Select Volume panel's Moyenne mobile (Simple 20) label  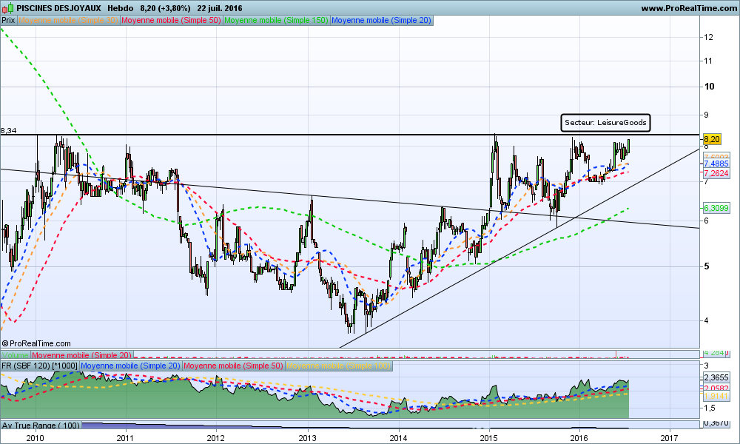click(x=82, y=354)
